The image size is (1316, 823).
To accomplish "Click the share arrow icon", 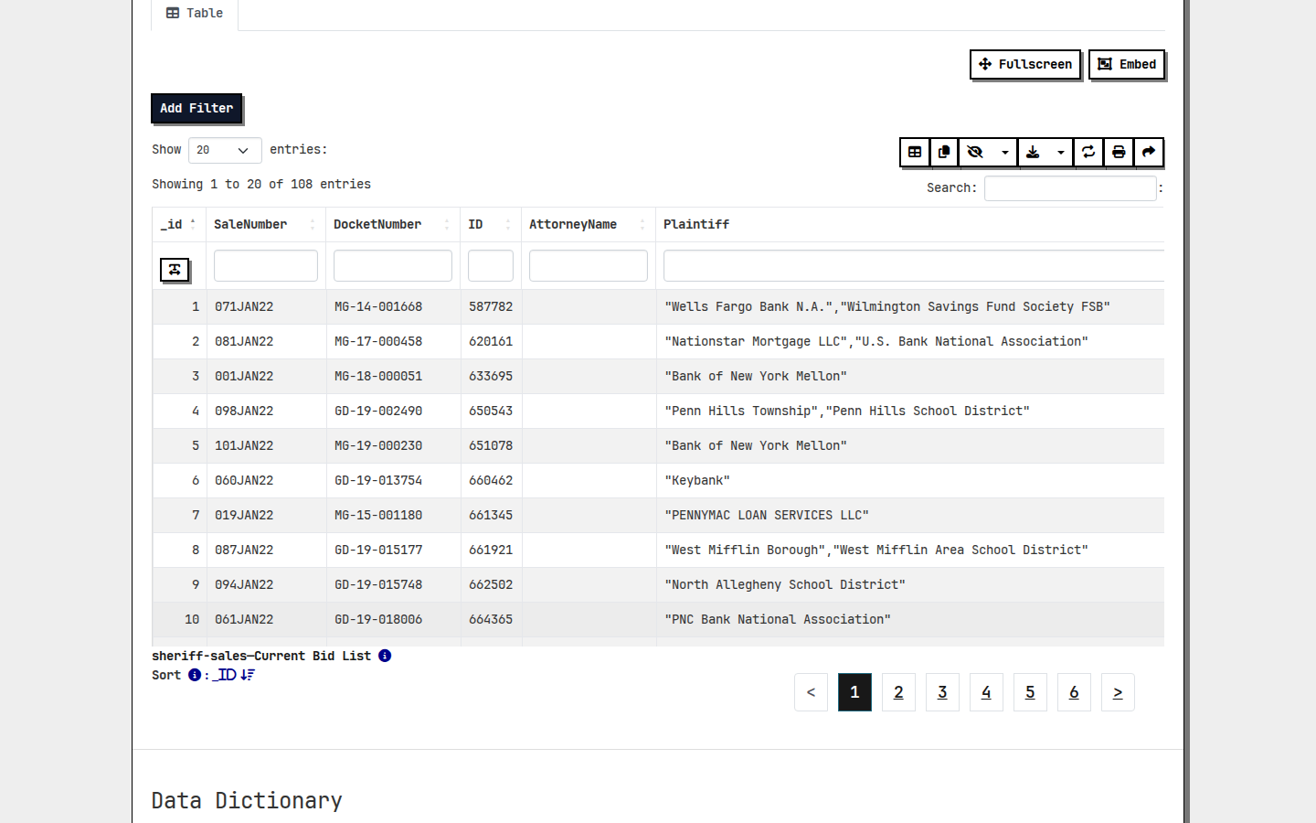I will [1149, 152].
